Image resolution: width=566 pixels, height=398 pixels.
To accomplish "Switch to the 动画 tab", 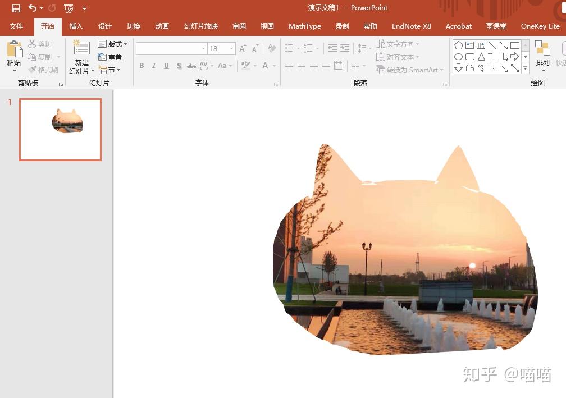I will coord(162,26).
